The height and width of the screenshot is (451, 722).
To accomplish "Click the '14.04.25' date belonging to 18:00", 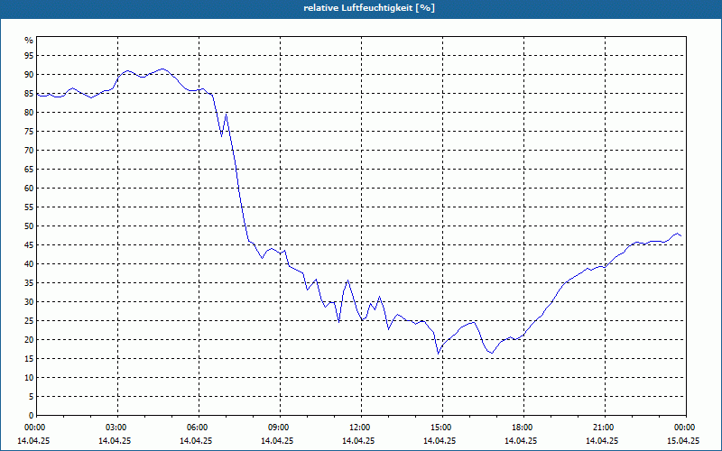I will click(521, 441).
